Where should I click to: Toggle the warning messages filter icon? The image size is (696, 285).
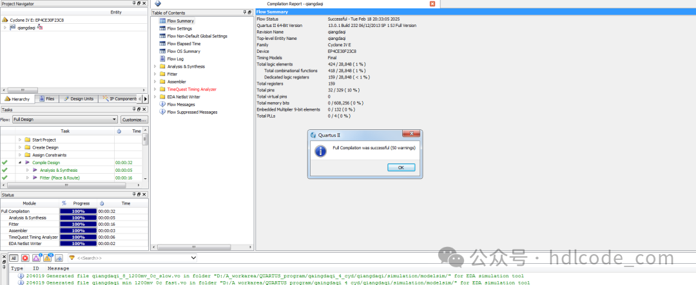[48, 258]
